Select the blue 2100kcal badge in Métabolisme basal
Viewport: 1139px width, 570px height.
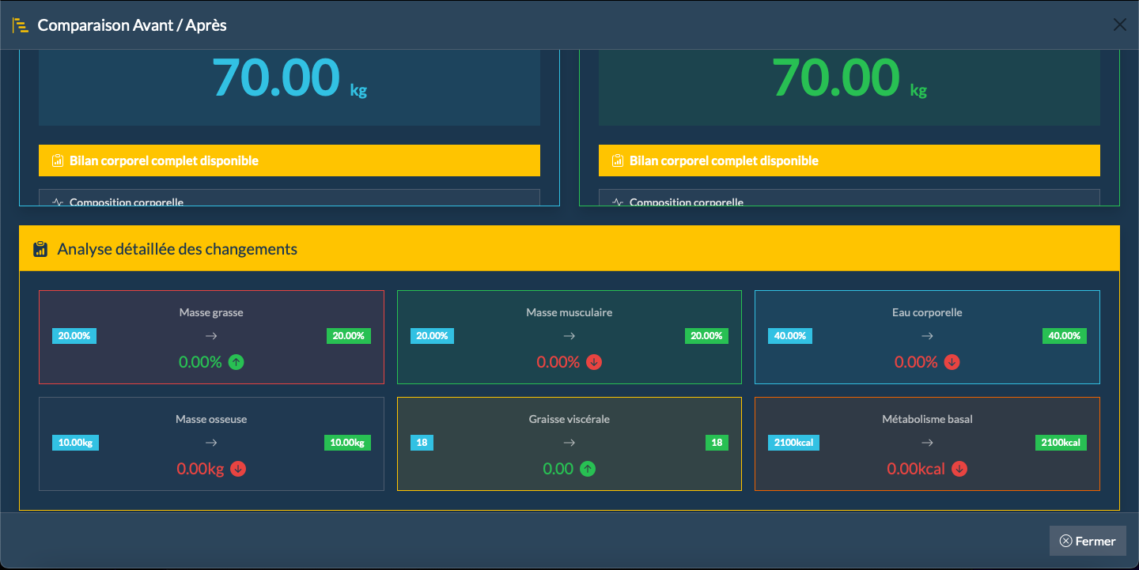[793, 443]
